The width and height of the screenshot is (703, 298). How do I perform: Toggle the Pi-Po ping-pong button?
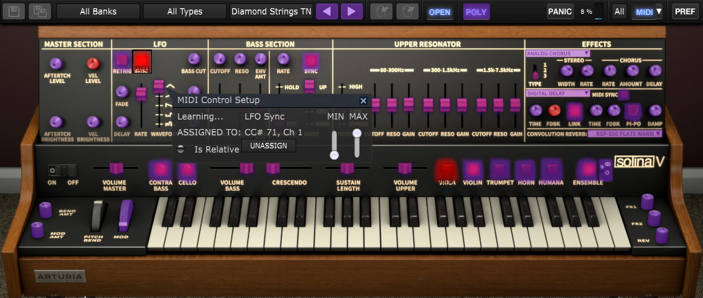point(633,111)
